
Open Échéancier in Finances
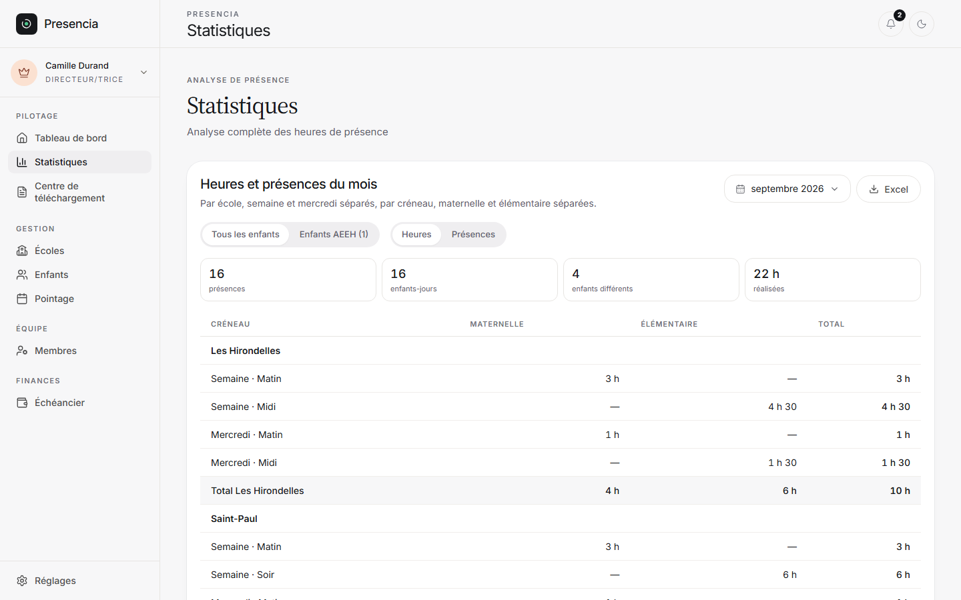coord(79,403)
